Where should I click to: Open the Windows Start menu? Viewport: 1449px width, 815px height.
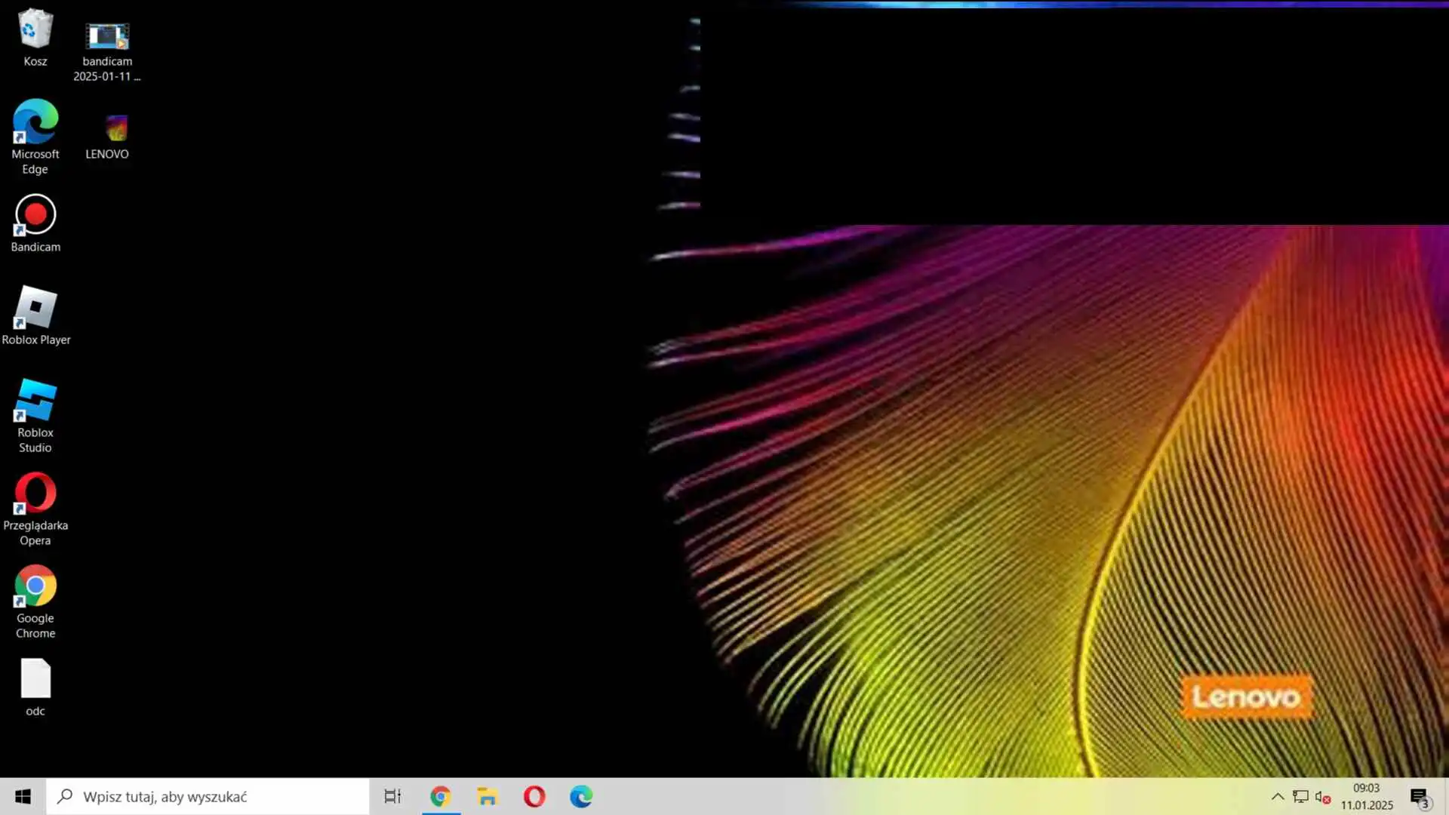[x=23, y=796]
